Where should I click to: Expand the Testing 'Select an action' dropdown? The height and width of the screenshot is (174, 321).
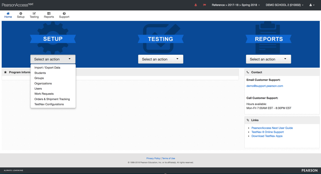(x=160, y=59)
